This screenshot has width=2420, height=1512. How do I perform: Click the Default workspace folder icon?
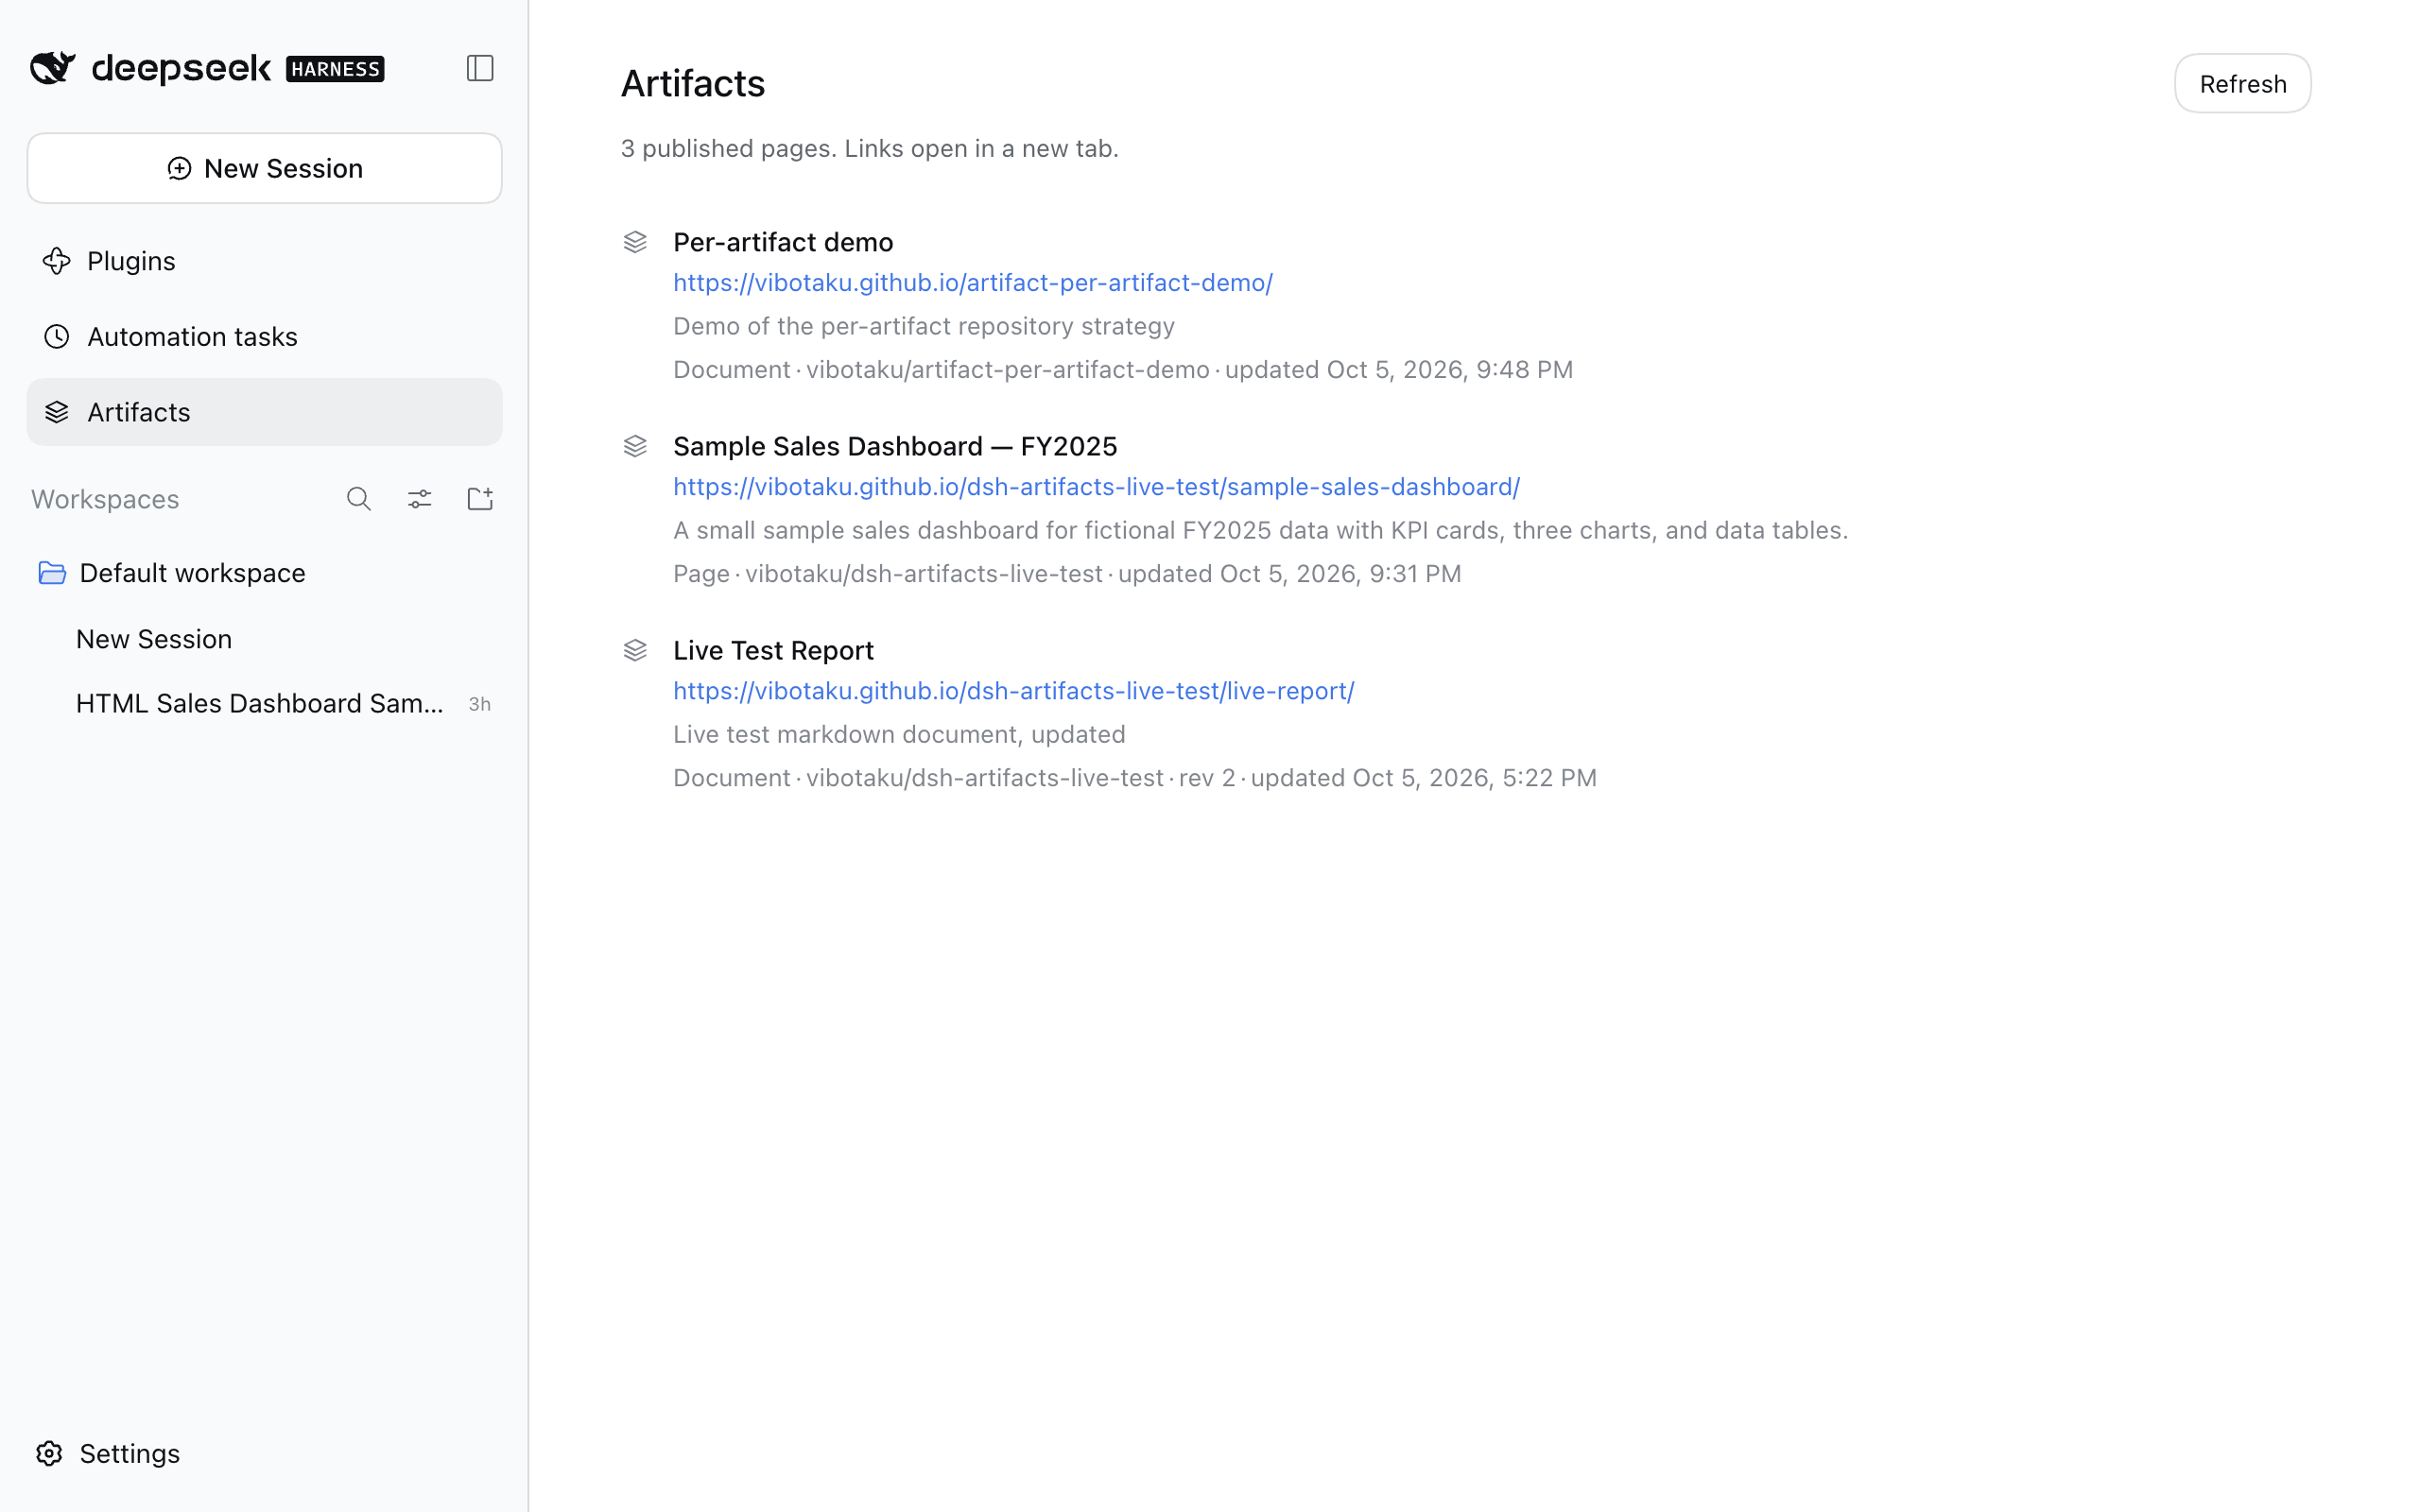click(52, 573)
